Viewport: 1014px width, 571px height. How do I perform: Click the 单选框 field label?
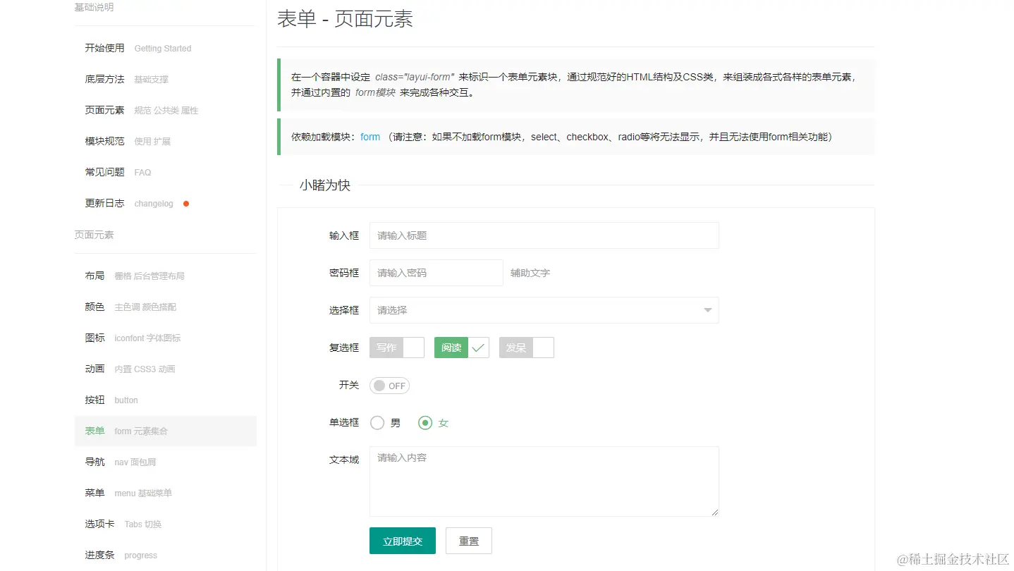(x=344, y=422)
